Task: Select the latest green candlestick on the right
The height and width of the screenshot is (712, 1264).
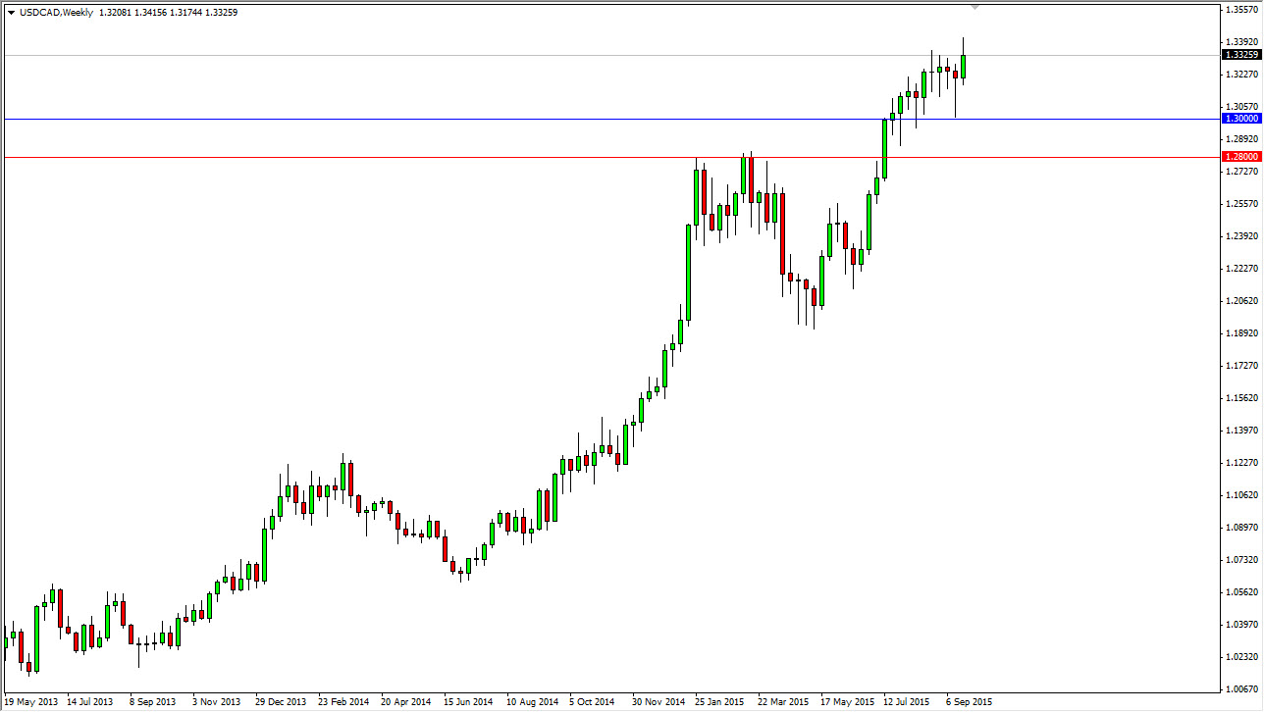Action: [x=963, y=67]
